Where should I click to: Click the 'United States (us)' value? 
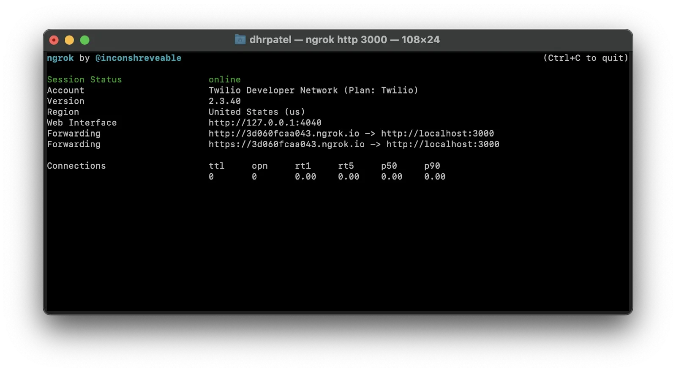coord(256,112)
